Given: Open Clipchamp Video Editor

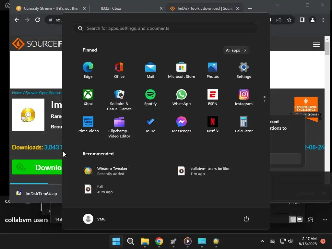Looking at the screenshot, I should pos(119,127).
